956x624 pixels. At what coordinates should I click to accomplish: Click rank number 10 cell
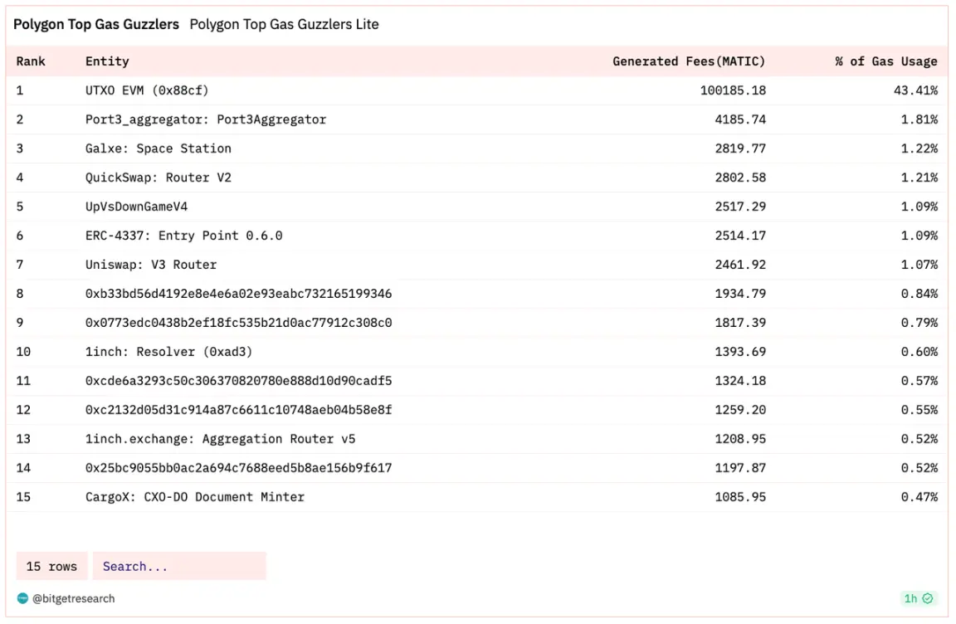(x=23, y=352)
